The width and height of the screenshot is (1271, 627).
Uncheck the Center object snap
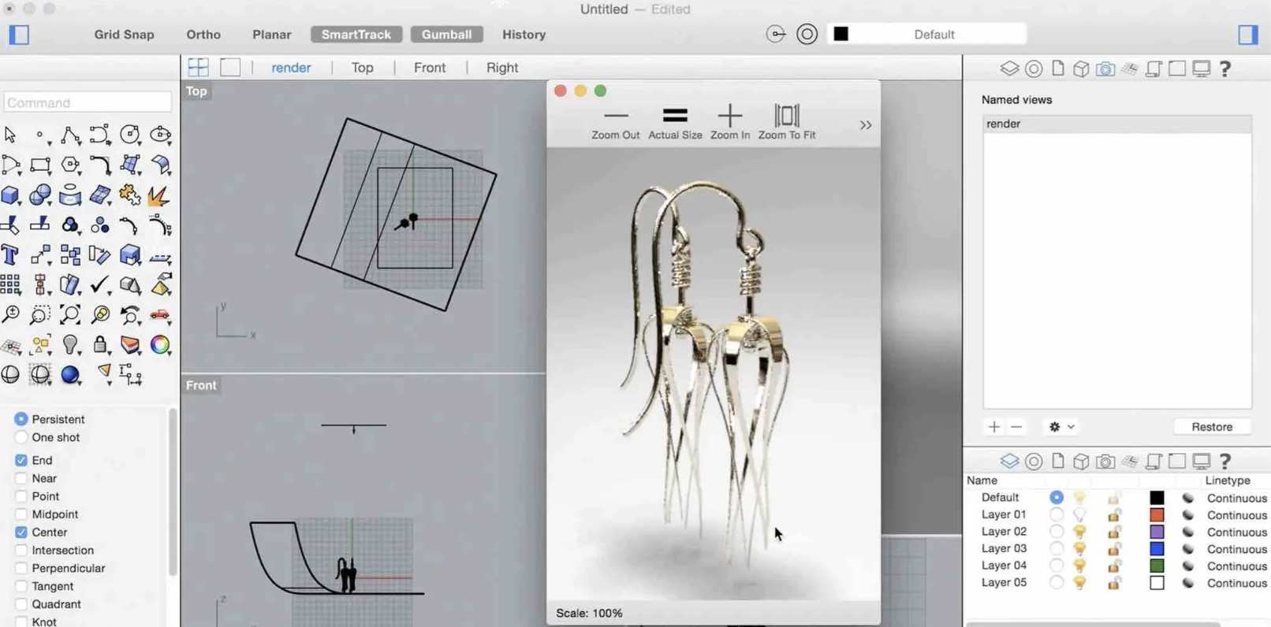[x=21, y=532]
